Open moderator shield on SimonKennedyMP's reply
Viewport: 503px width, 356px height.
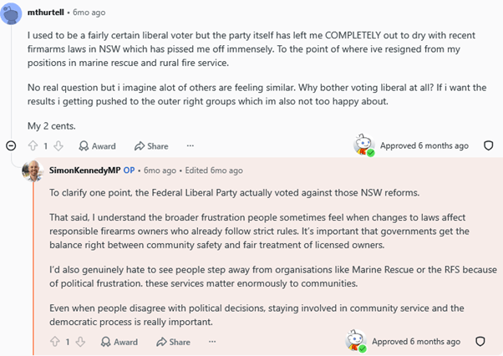480,341
